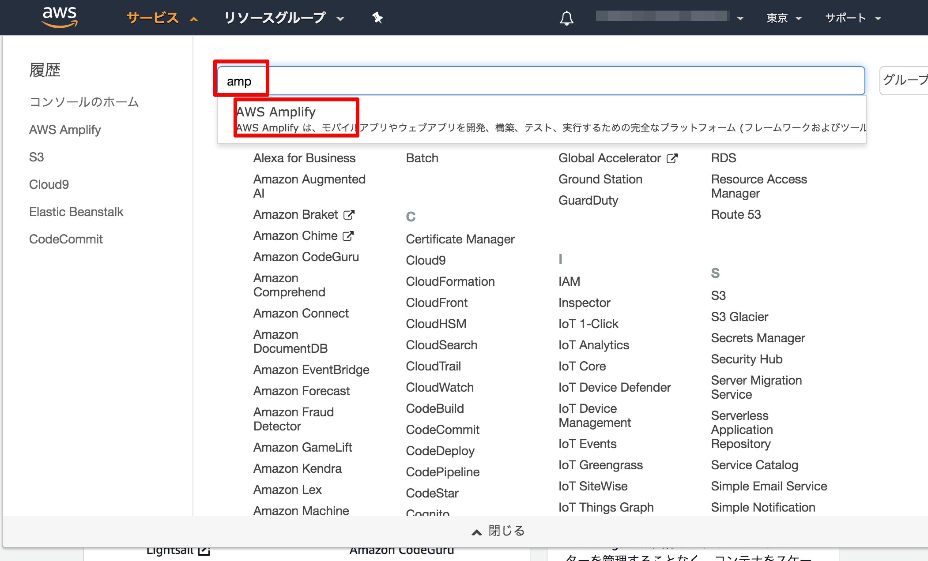Open Batch service
Screen dimensions: 928x561
pos(422,158)
